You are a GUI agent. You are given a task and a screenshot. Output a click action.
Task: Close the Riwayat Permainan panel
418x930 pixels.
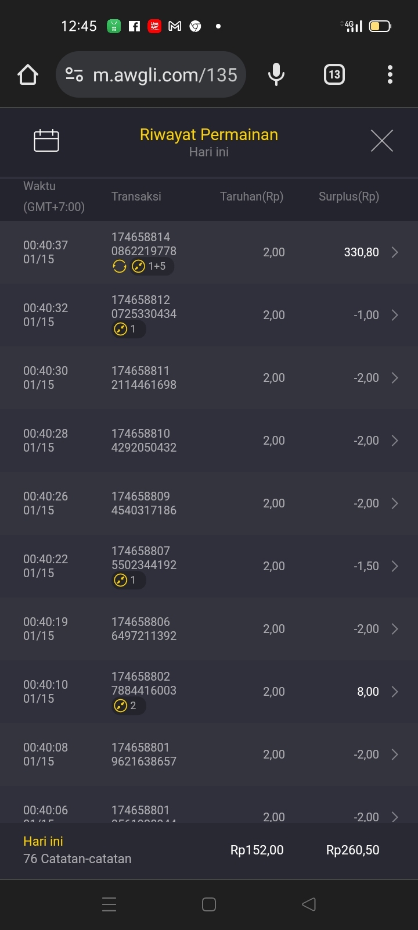pyautogui.click(x=381, y=141)
